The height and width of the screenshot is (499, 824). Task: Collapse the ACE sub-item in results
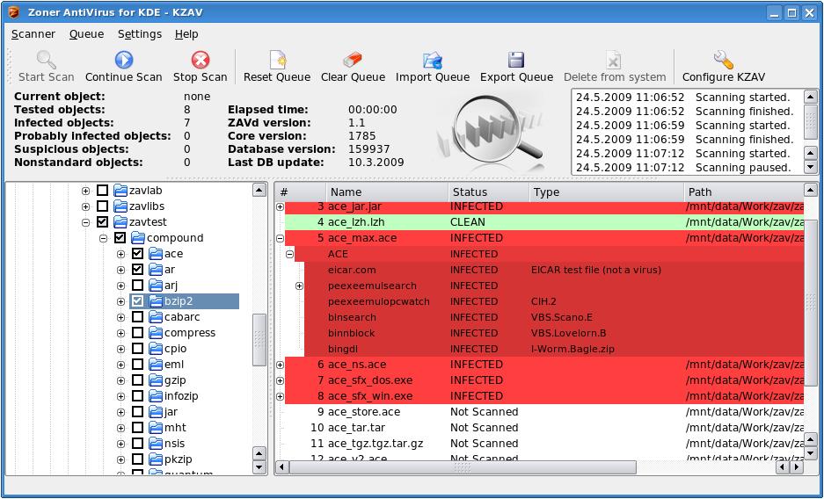(x=289, y=254)
